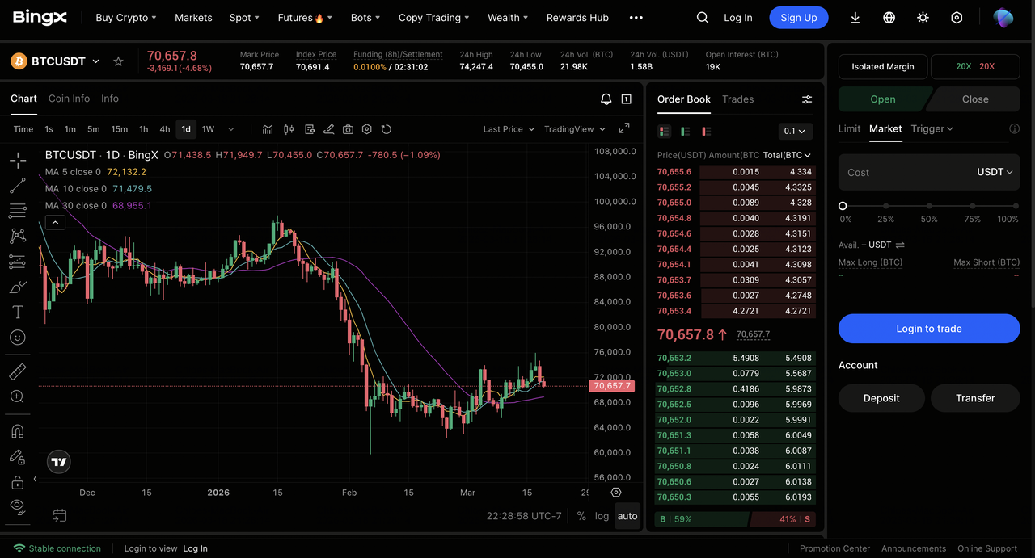Screen dimensions: 1035x558
Task: Switch to the Trades tab
Action: click(x=737, y=99)
